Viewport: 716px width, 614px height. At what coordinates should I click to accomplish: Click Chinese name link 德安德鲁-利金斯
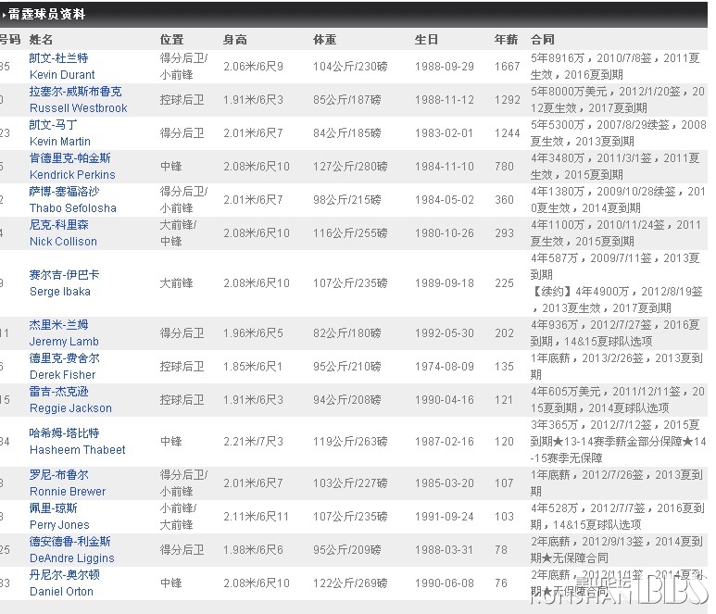pos(69,542)
